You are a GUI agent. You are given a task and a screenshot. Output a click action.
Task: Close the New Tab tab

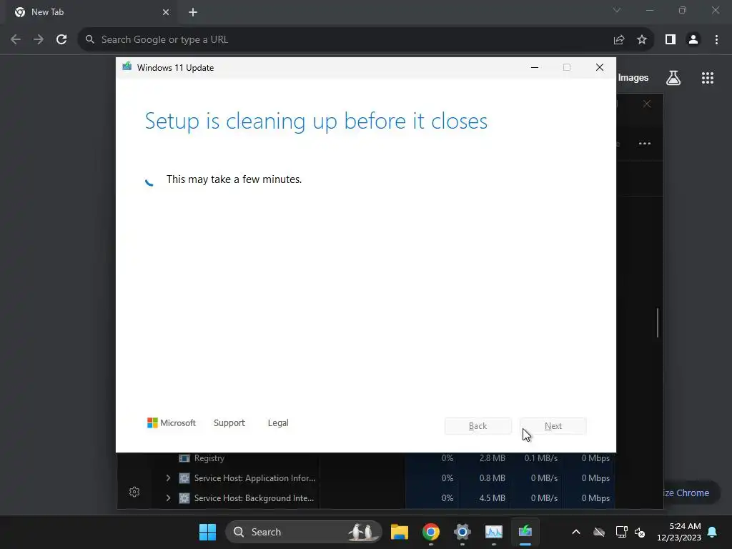tap(166, 12)
